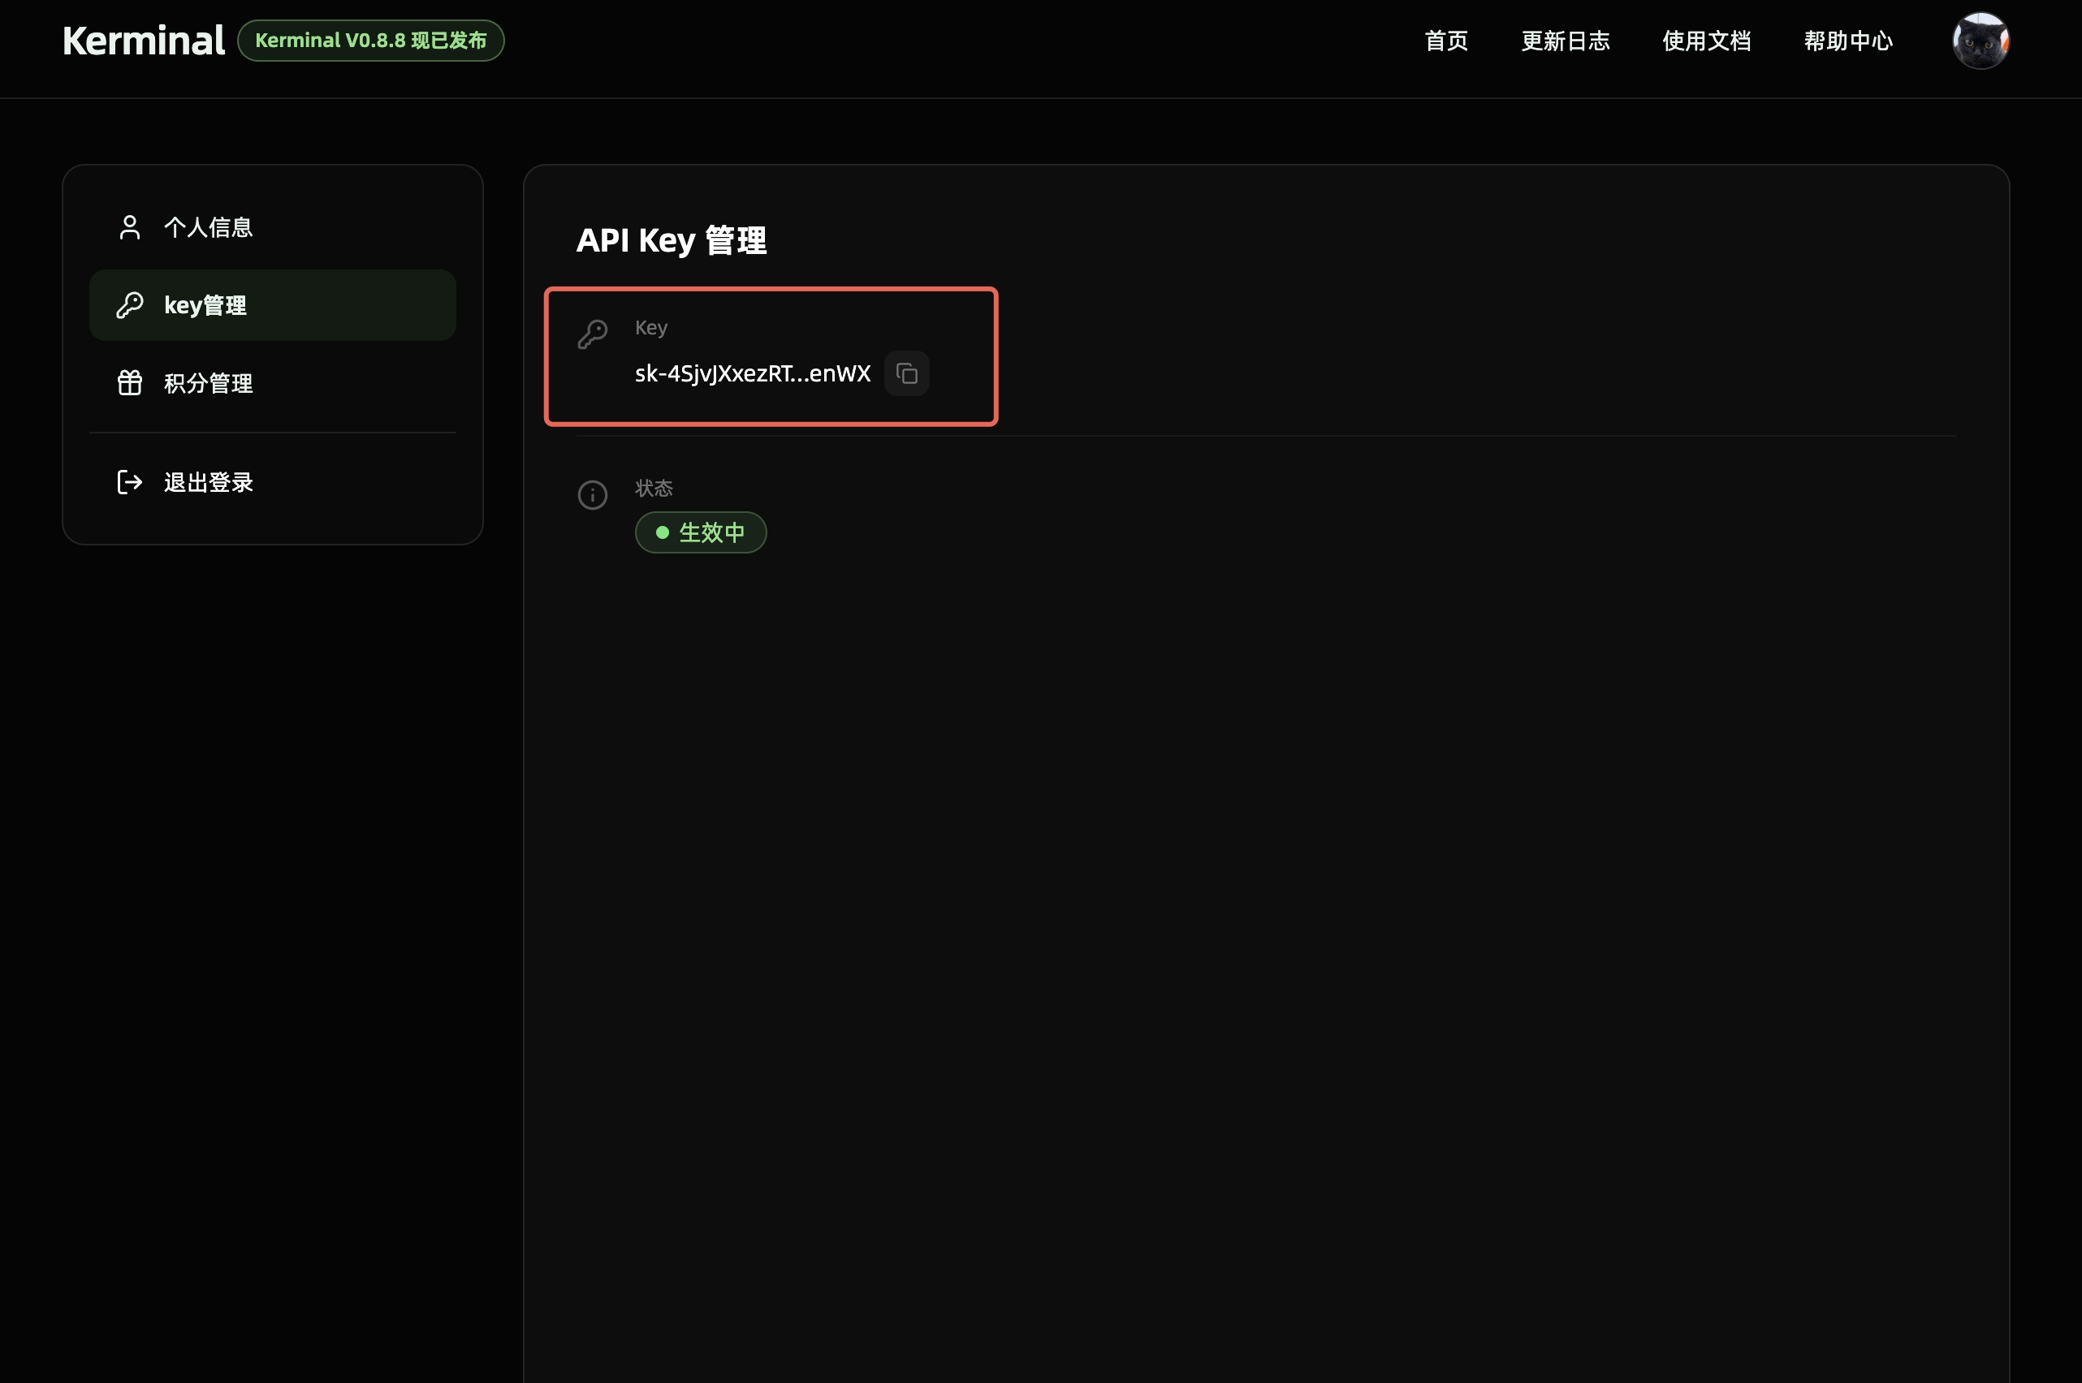Switch to 个人信息 in the sidebar

[x=208, y=226]
